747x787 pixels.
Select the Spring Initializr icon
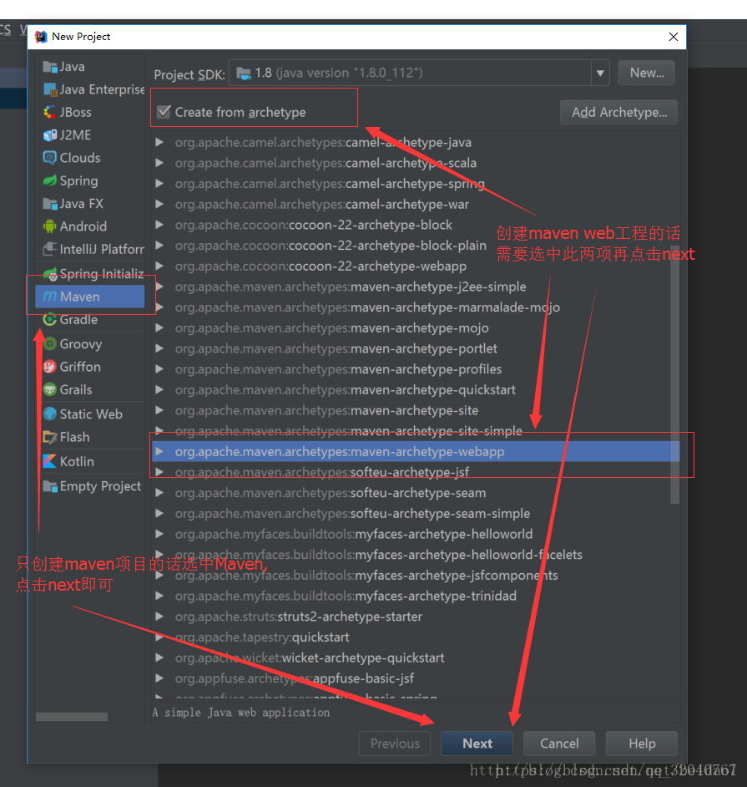click(x=49, y=274)
